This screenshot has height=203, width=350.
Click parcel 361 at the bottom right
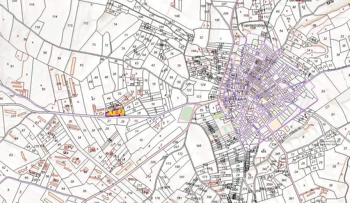pos(291,198)
